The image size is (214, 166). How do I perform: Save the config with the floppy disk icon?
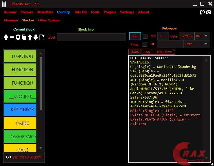pos(42,37)
